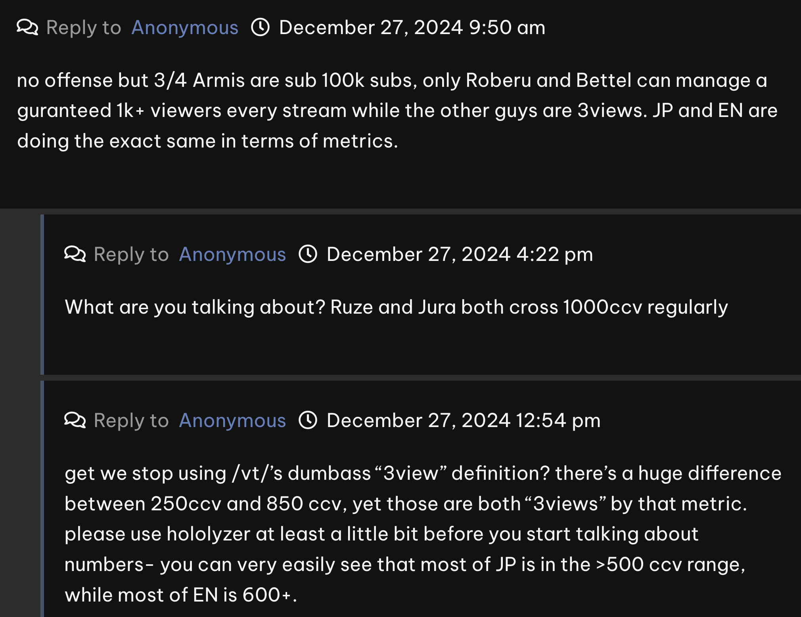Open the Anonymous link in 12:54 pm comment
This screenshot has width=801, height=617.
(x=232, y=420)
